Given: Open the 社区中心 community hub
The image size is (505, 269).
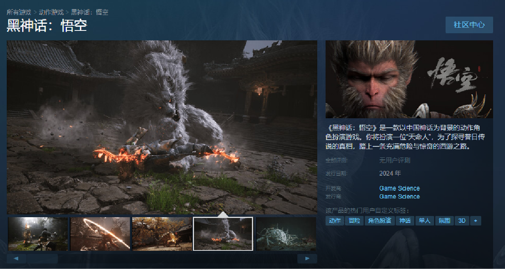Looking at the screenshot, I should (469, 25).
